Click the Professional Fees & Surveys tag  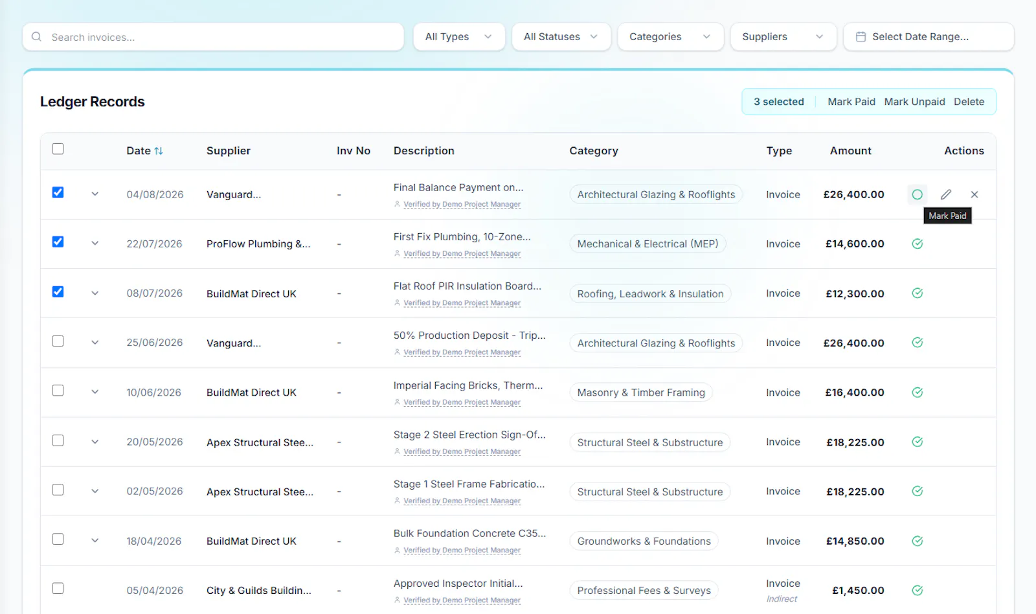tap(644, 590)
